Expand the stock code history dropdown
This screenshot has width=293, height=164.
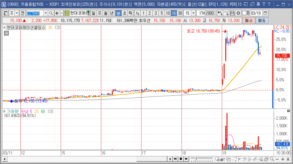point(45,13)
